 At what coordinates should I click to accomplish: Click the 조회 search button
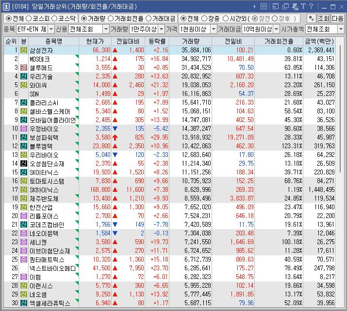(x=324, y=18)
